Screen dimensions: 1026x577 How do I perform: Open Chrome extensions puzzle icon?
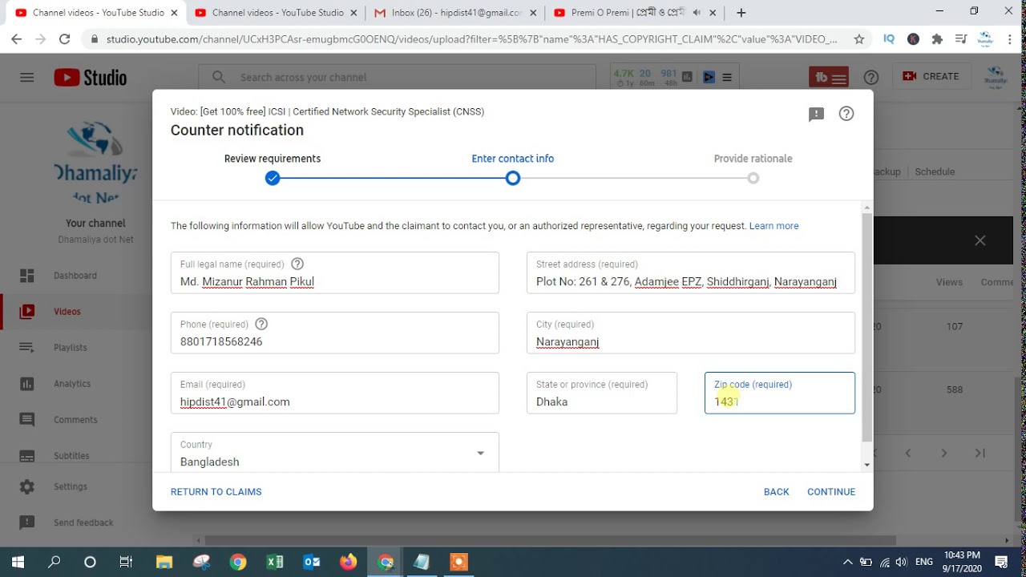[x=937, y=38]
